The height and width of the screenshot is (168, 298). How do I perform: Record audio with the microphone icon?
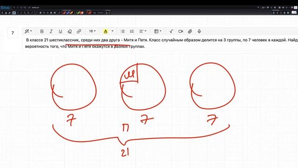199,31
